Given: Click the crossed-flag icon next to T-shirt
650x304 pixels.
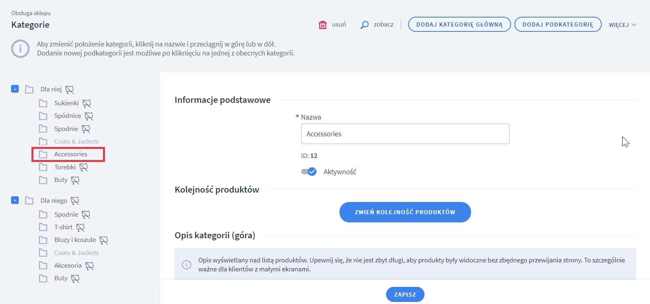Looking at the screenshot, I should [x=80, y=227].
